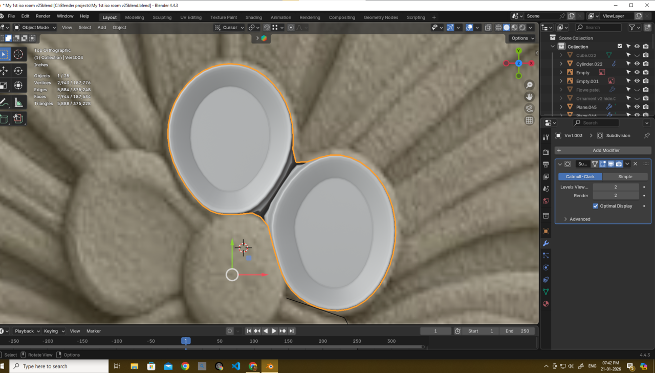
Task: Disable rendering for the Empty object
Action: 646,73
